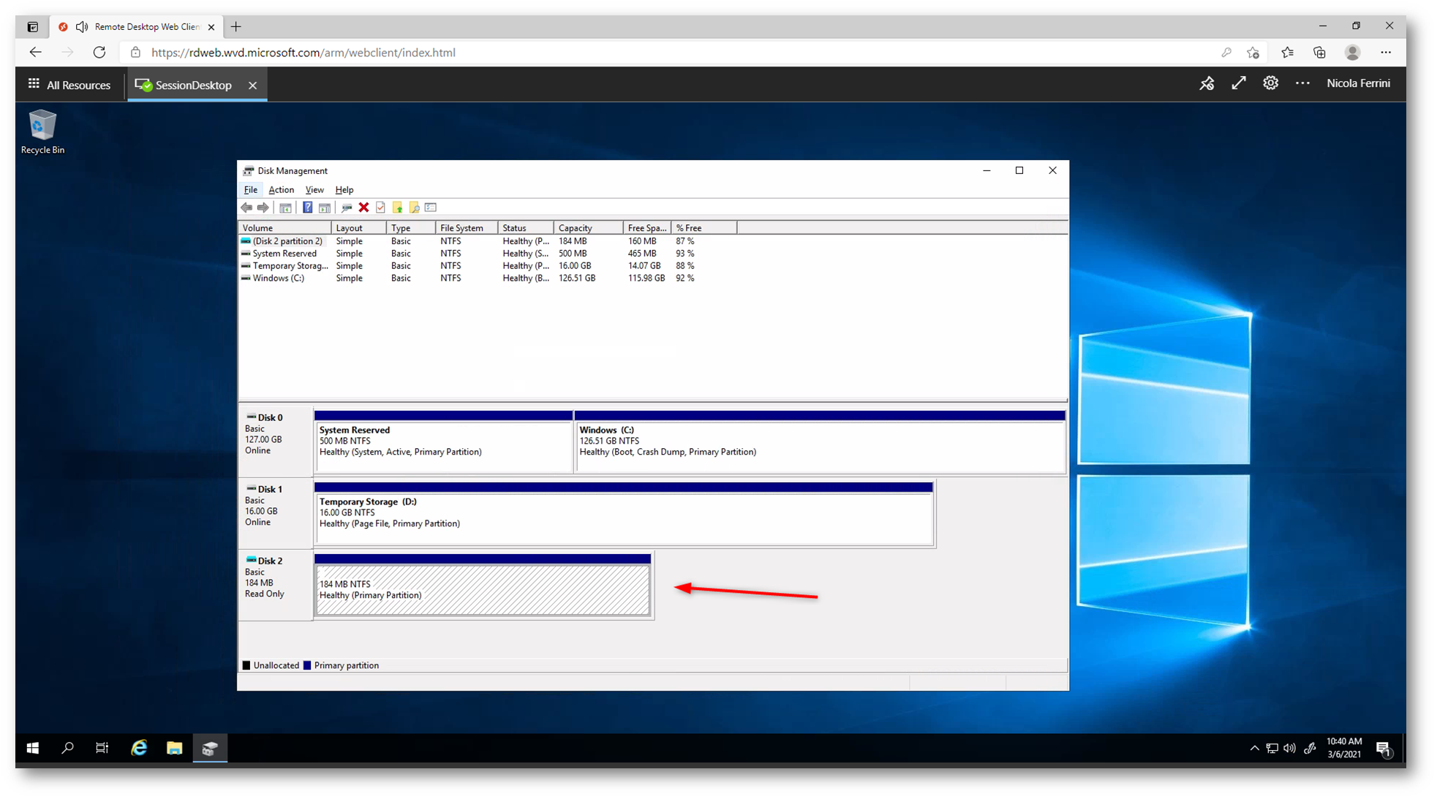Screen dimensions: 1437x799
Task: Open a new browser tab with plus
Action: point(236,27)
